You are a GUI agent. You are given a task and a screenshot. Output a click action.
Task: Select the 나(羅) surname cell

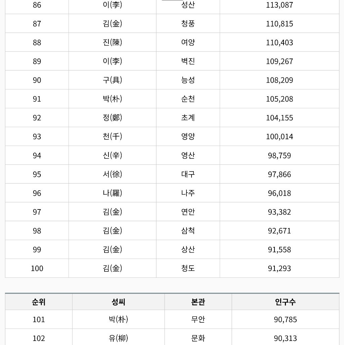[112, 193]
